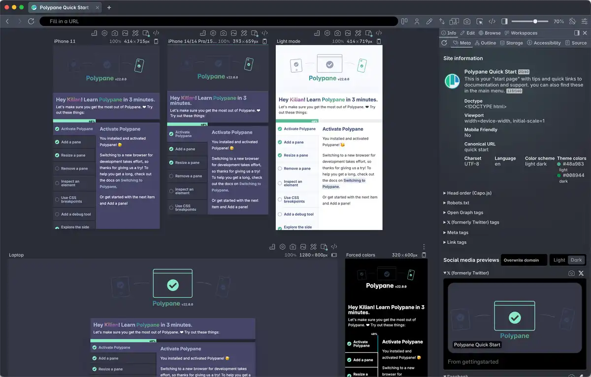
Task: Rotate iPhone 11 pane with the device icon
Action: (157, 41)
